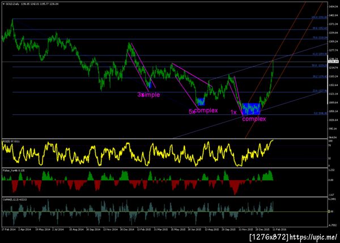Click the blue rectangle above the 5x label
The width and height of the screenshot is (340, 243).
(x=201, y=101)
